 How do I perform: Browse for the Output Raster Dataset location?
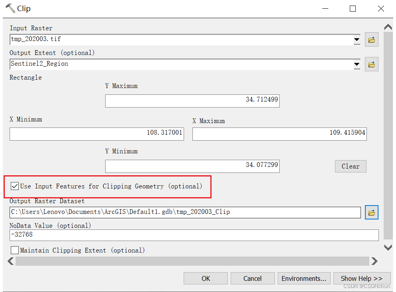[x=371, y=212]
